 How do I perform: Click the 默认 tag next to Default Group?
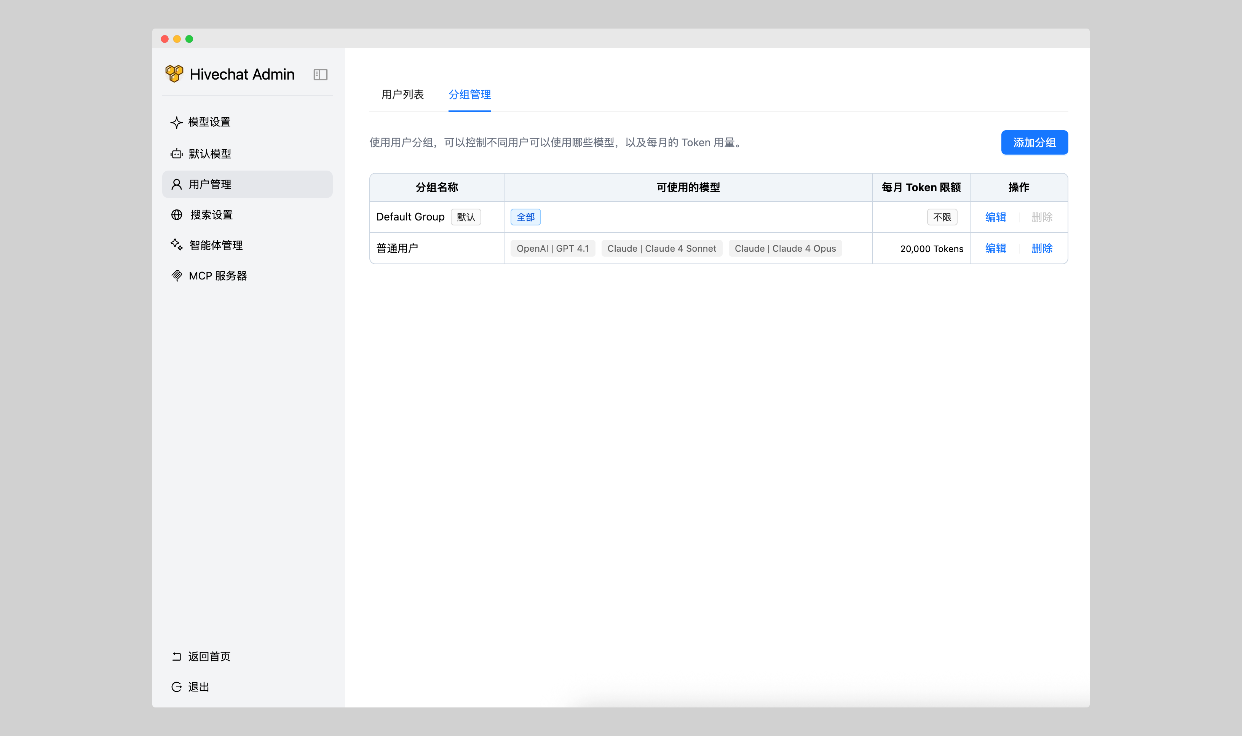(x=466, y=217)
